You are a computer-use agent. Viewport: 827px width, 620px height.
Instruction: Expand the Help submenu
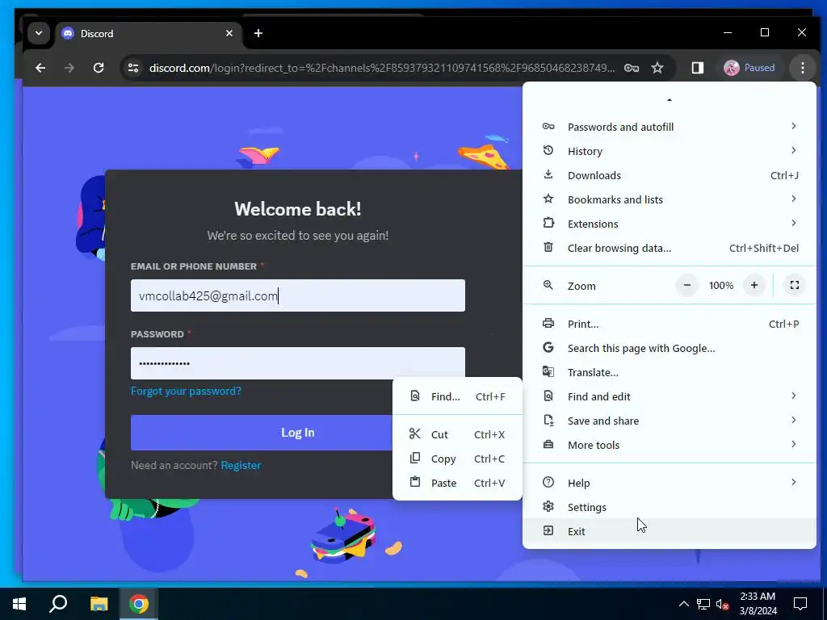click(670, 483)
